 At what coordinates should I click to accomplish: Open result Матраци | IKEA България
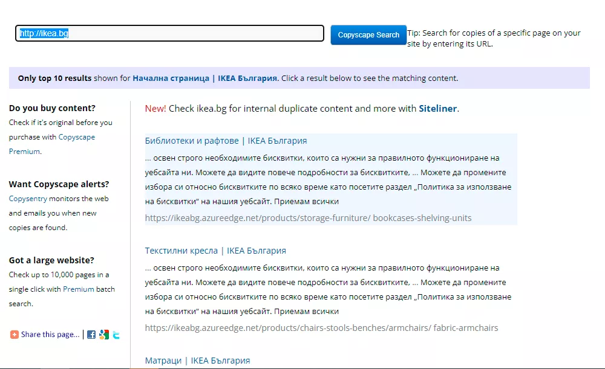[198, 361]
